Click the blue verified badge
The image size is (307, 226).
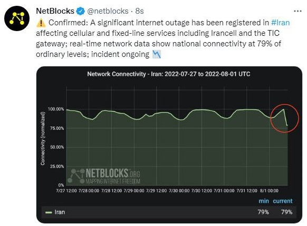[x=80, y=11]
